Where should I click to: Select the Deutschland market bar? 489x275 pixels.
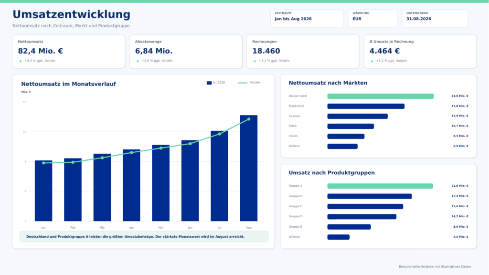[x=381, y=96]
